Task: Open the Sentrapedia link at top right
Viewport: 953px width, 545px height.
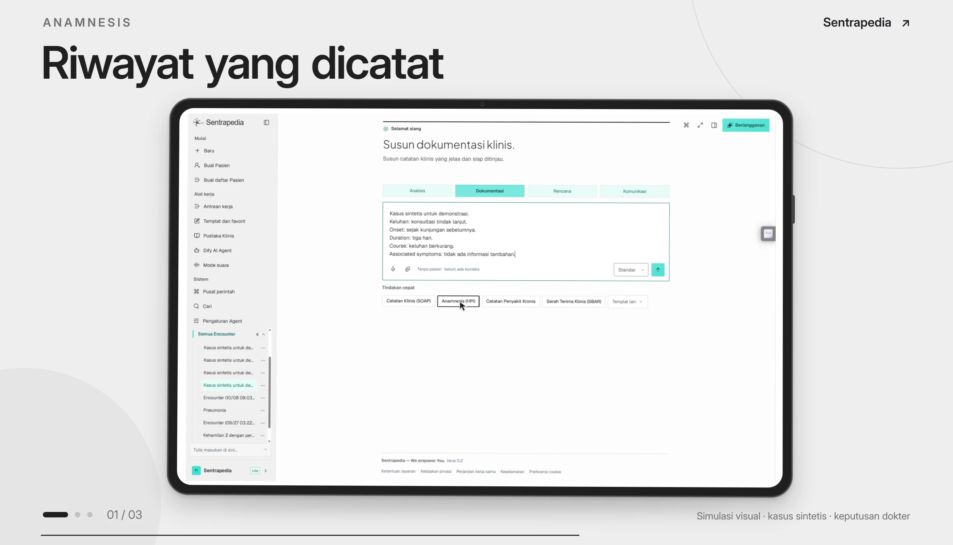Action: [x=866, y=22]
